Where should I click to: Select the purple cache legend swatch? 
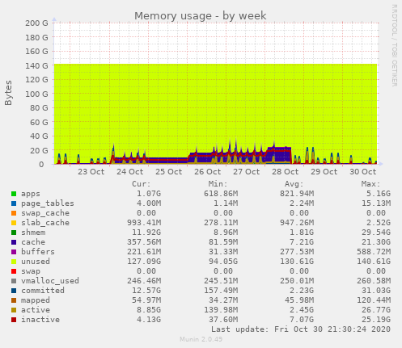(14, 242)
